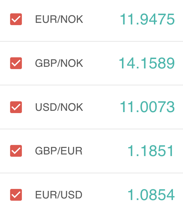Select the USD/NOK pair name
The height and width of the screenshot is (216, 183).
click(x=59, y=107)
